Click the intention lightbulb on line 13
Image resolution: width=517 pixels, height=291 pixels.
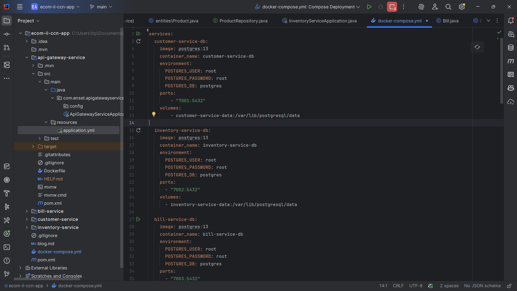point(153,115)
